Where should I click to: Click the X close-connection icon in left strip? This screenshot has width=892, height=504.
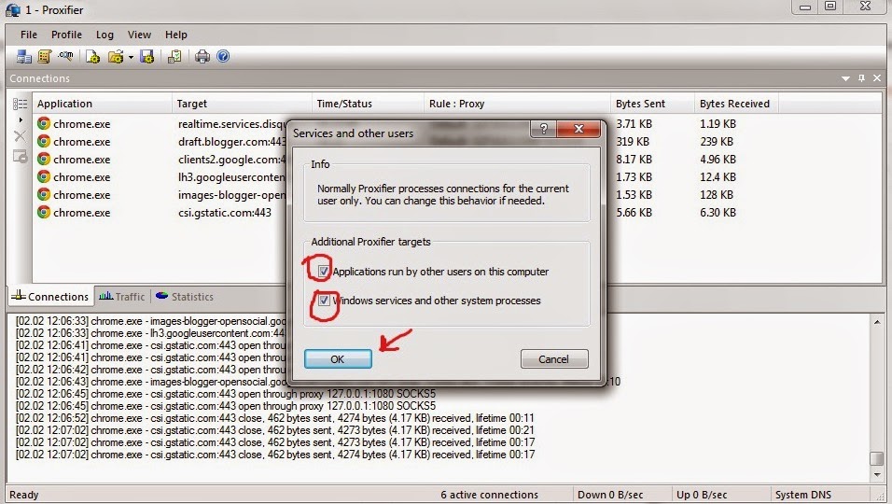click(20, 136)
